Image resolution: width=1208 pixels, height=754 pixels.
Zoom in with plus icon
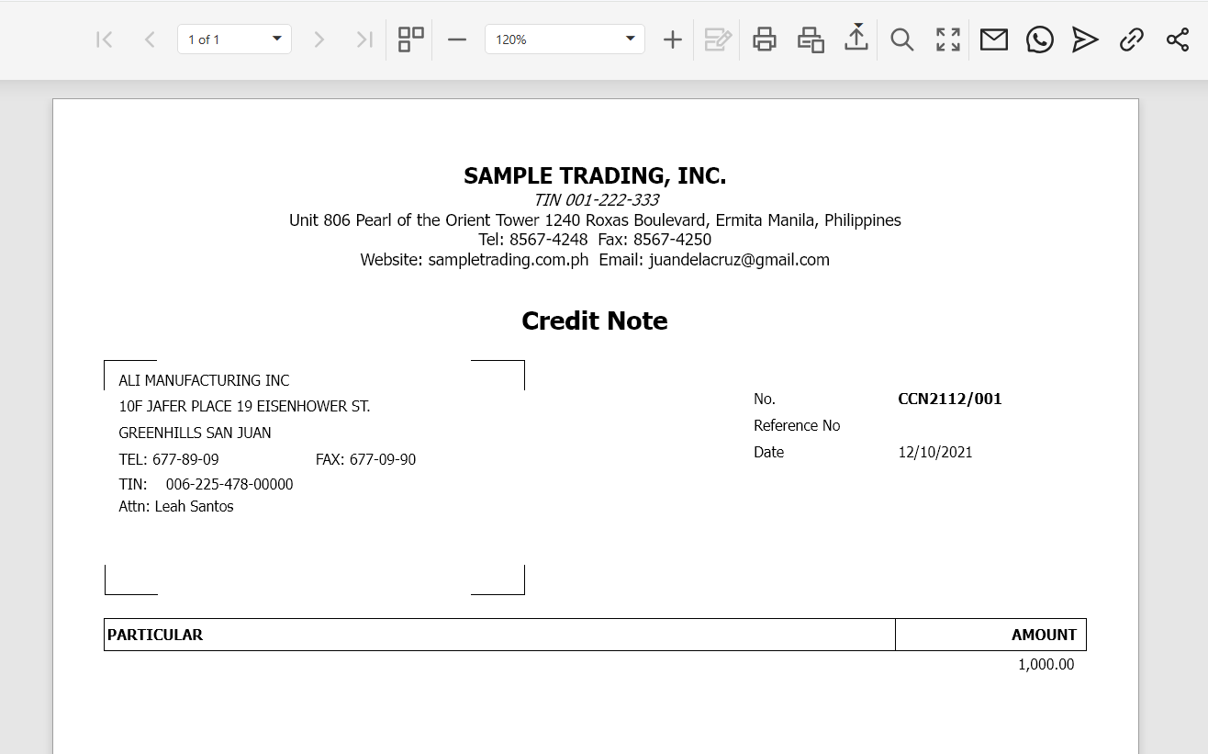coord(673,39)
